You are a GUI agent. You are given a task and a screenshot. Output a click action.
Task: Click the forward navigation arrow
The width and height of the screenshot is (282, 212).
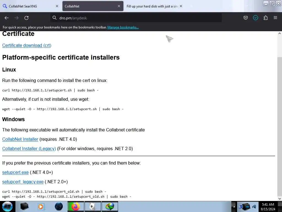[17, 18]
